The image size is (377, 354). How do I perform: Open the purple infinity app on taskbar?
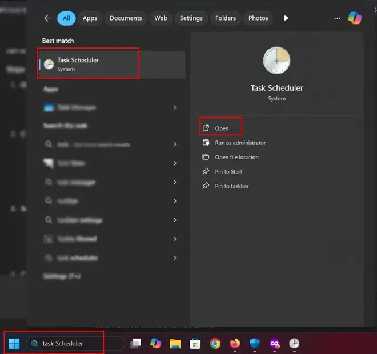click(275, 344)
